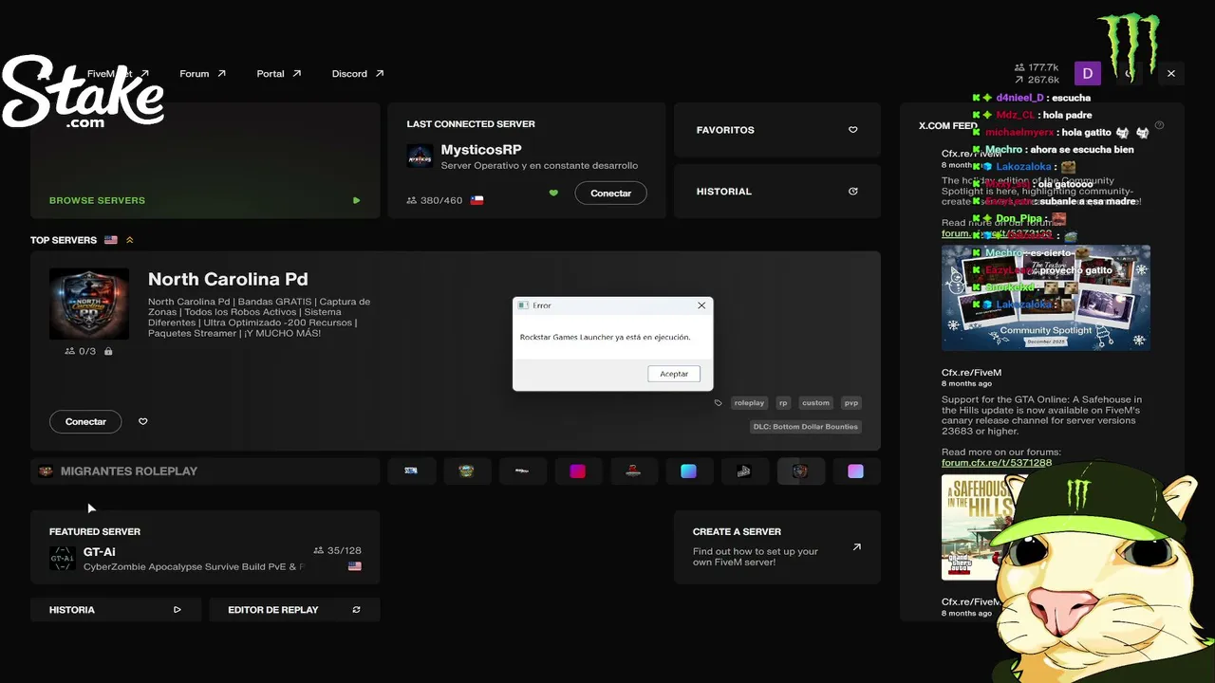The height and width of the screenshot is (683, 1215).
Task: Select the round green-emblem server icon
Action: 466,471
